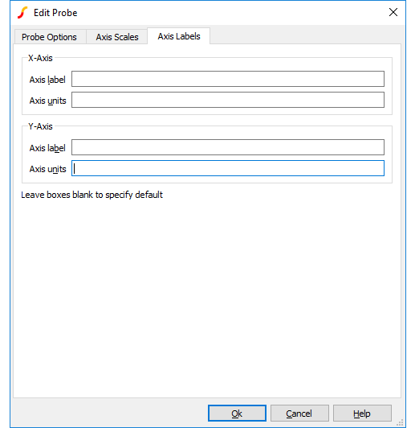
Task: Open Help for Edit Probe
Action: coord(362,414)
